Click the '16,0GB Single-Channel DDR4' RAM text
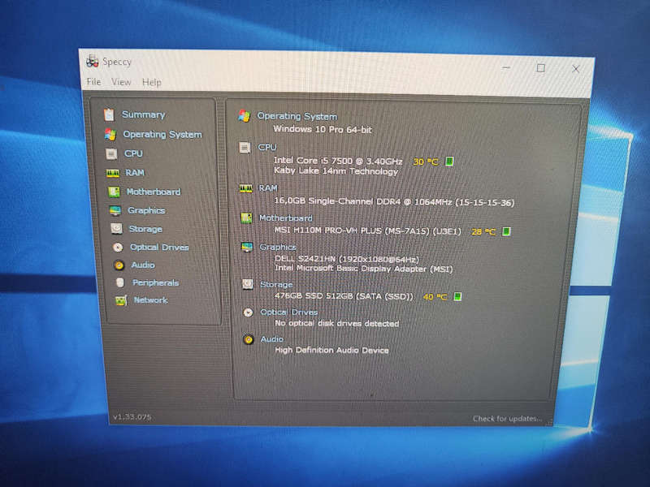 click(x=394, y=201)
